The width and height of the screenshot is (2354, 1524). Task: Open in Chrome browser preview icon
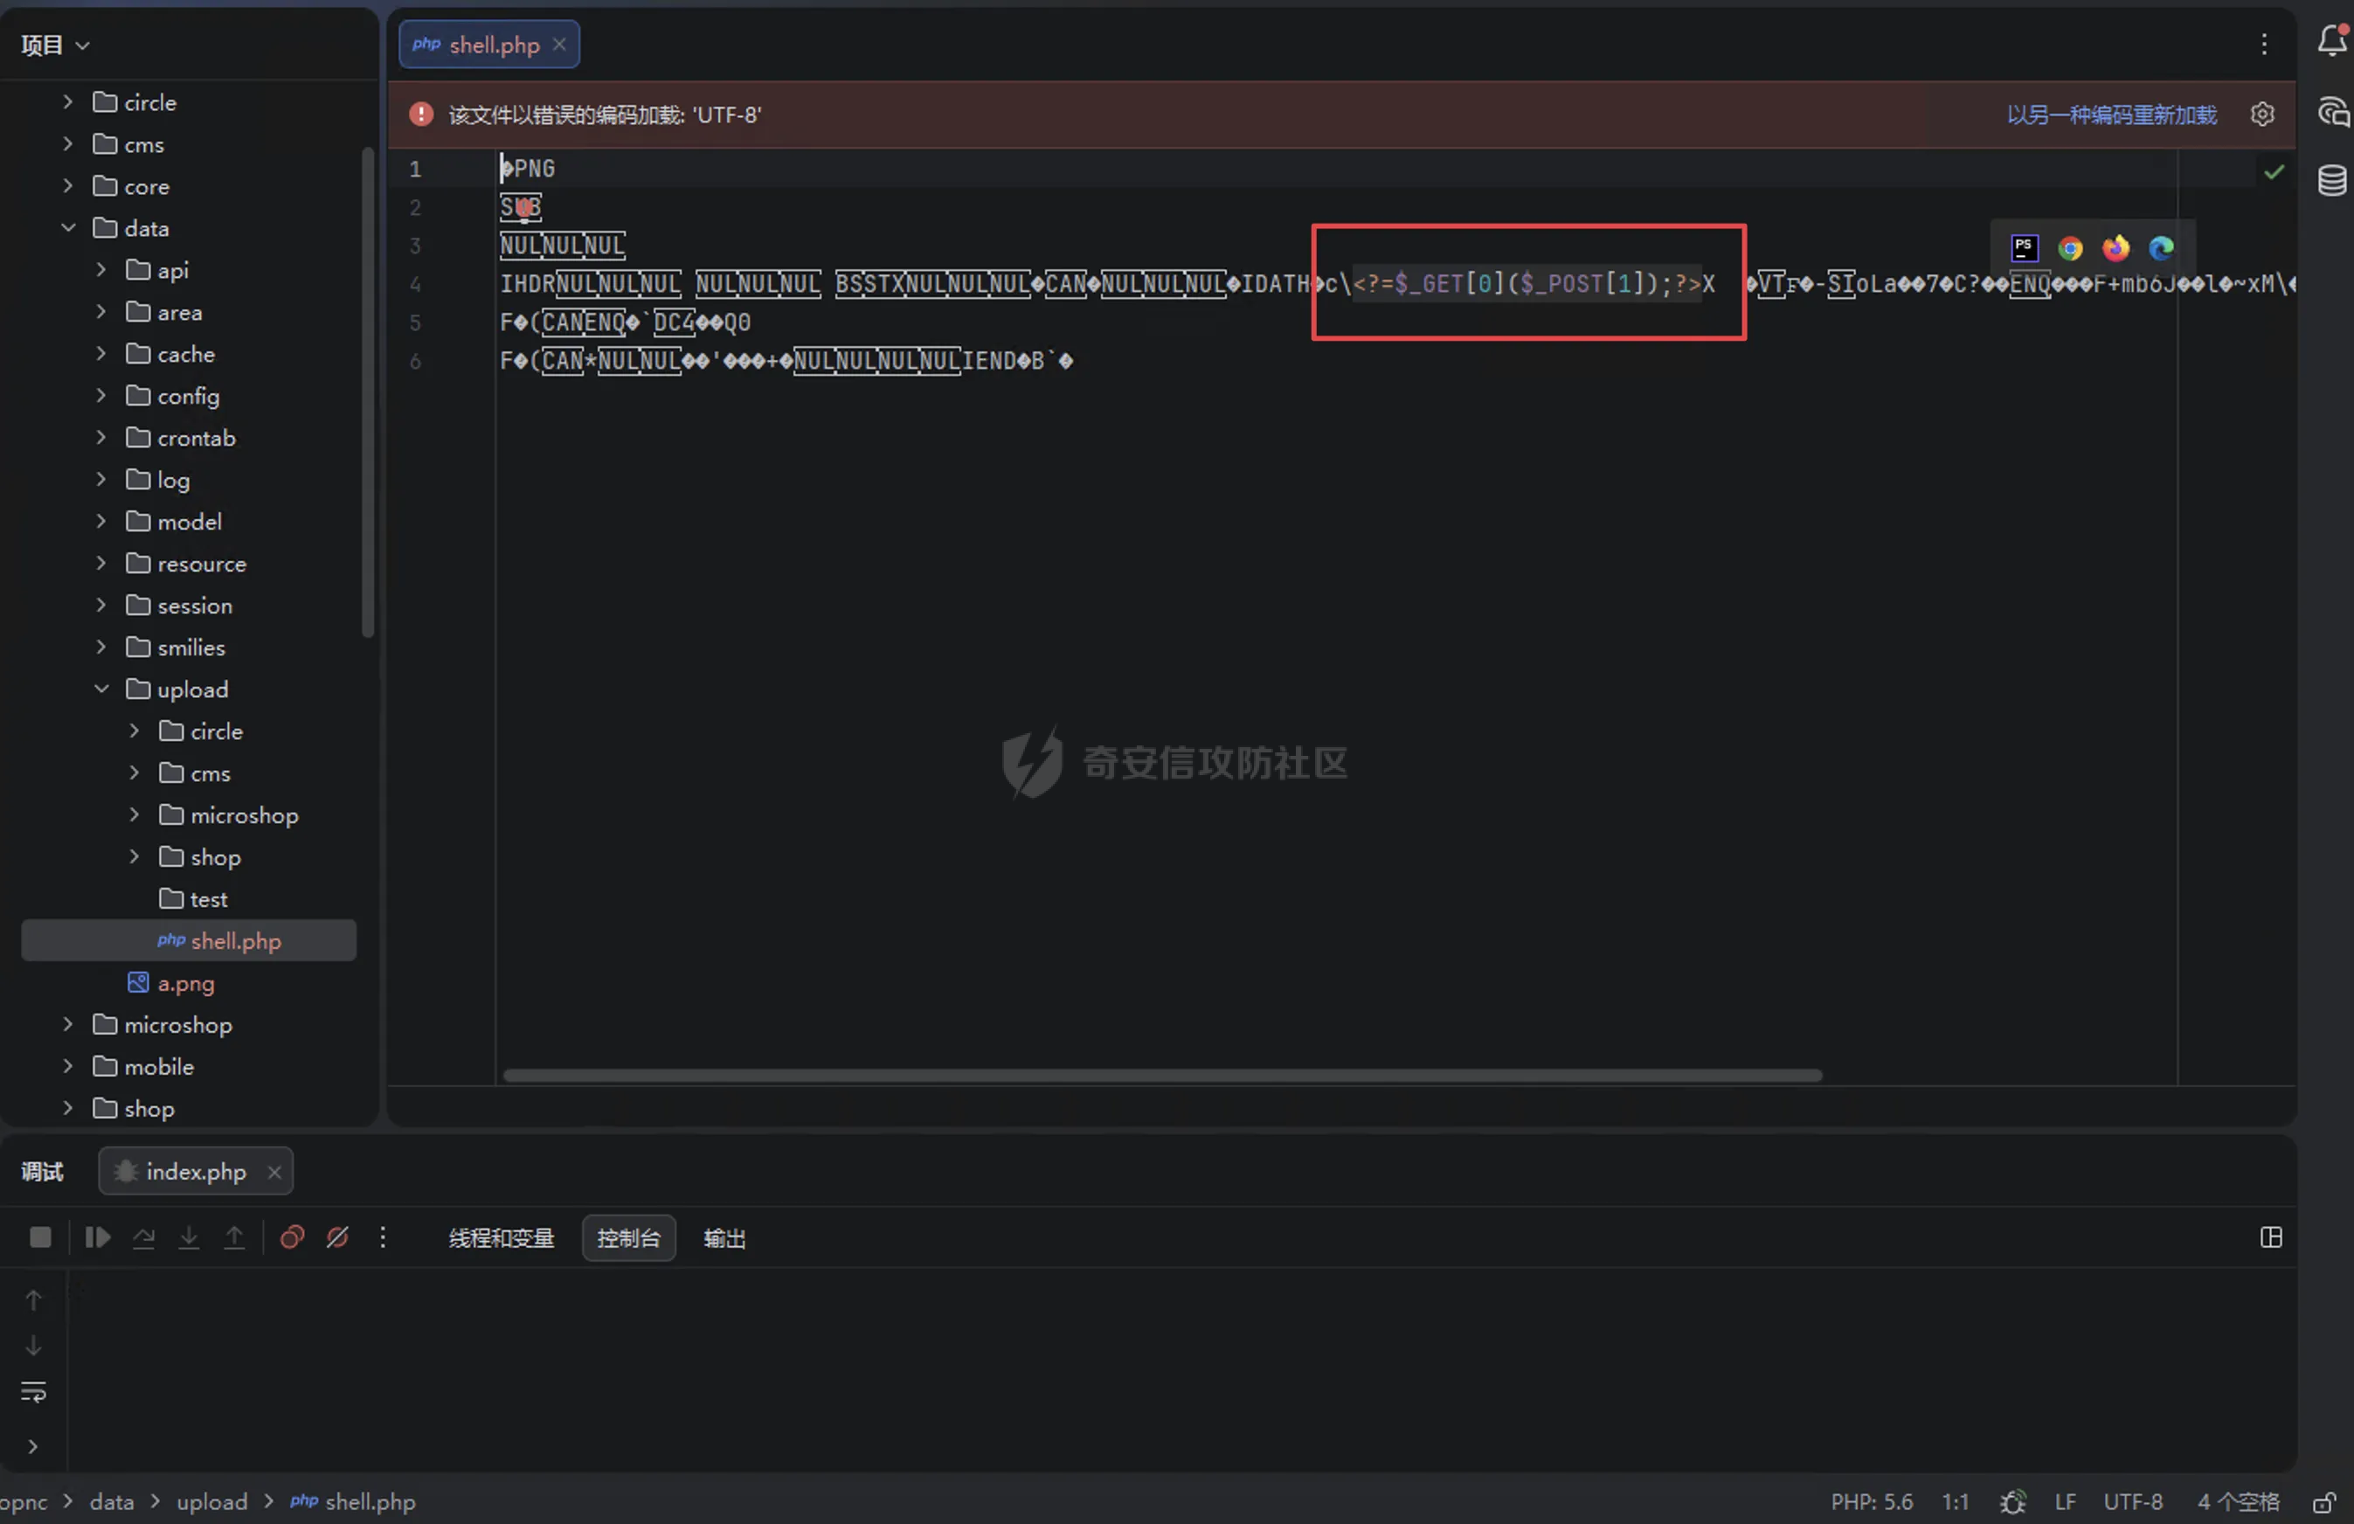click(x=2069, y=248)
